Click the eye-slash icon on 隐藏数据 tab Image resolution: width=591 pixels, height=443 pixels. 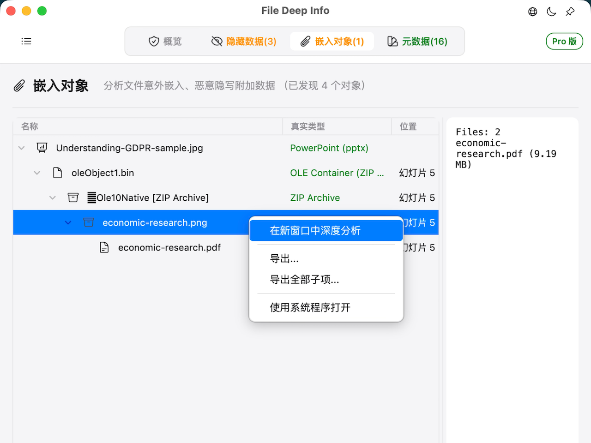[217, 41]
